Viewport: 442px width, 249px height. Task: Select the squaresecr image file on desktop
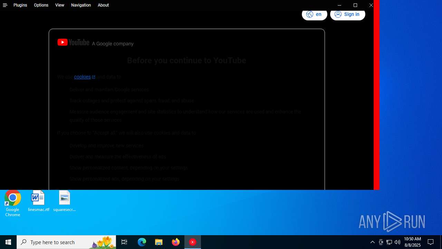click(x=64, y=201)
